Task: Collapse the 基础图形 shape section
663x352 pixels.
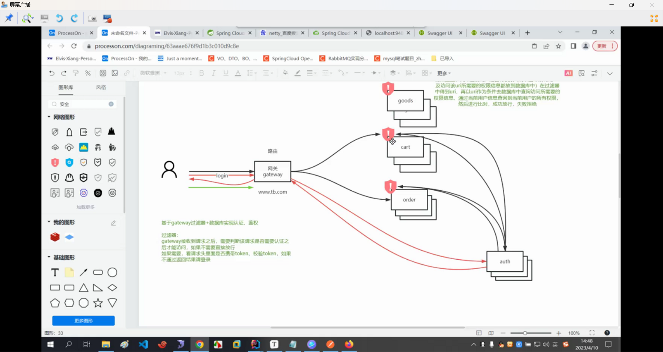Action: point(49,257)
